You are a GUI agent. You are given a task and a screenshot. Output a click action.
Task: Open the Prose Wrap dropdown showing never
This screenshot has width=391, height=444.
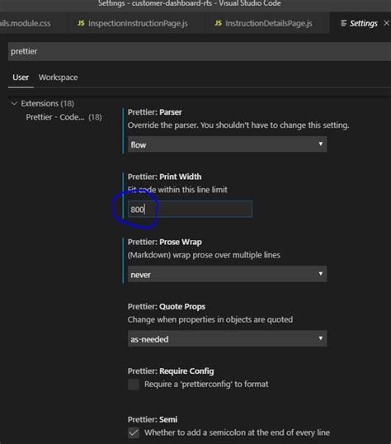pyautogui.click(x=228, y=274)
